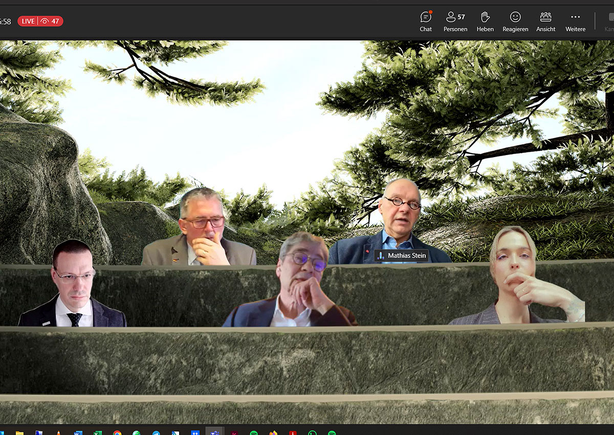Click the red LIVE indicator badge

click(28, 21)
